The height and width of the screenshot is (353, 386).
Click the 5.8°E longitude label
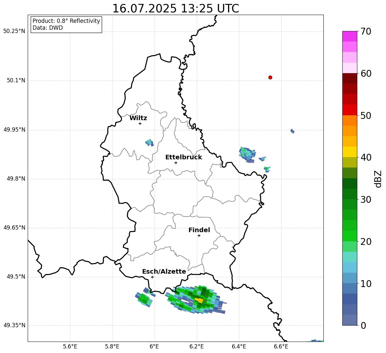[112, 346]
